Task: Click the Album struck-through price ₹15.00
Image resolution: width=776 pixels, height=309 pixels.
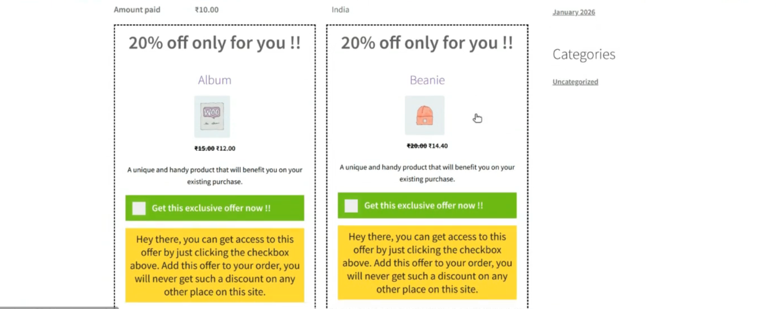Action: click(x=205, y=149)
